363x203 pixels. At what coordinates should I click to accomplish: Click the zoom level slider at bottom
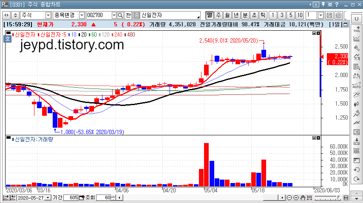328,198
